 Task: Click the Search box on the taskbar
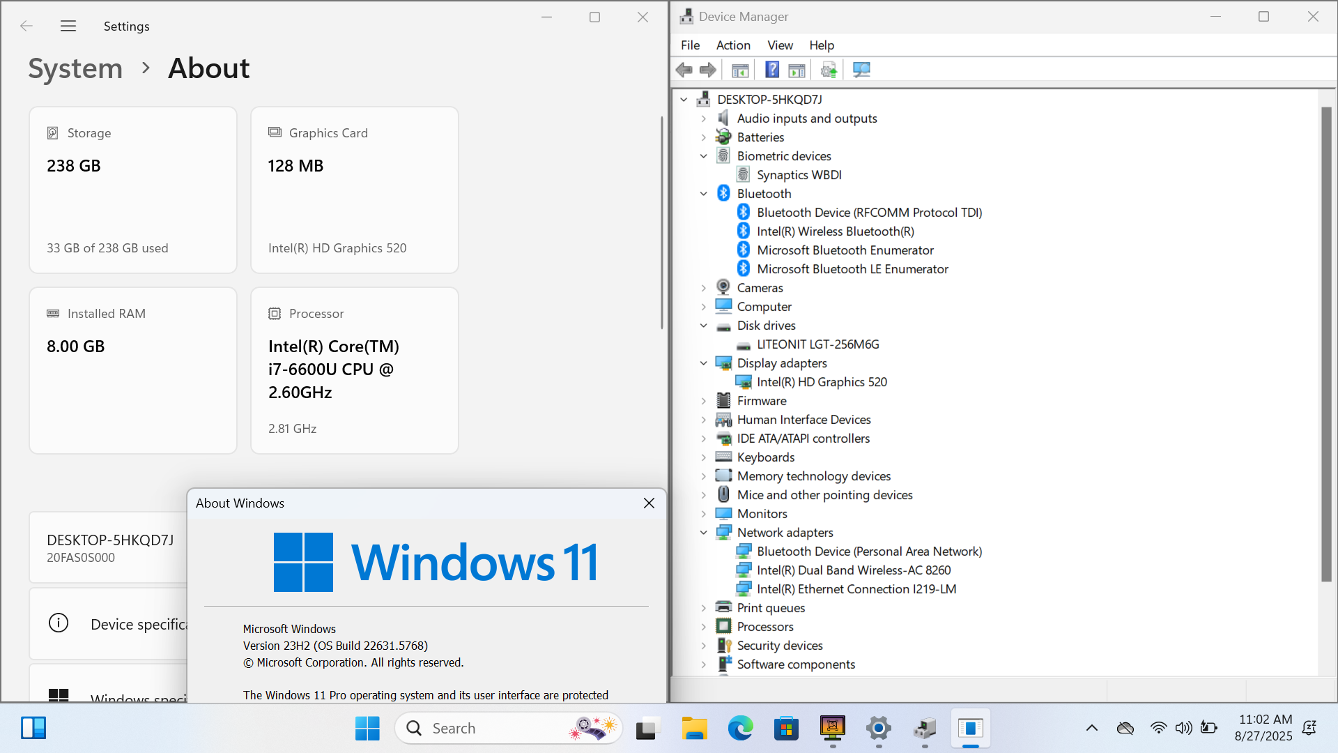coord(509,729)
